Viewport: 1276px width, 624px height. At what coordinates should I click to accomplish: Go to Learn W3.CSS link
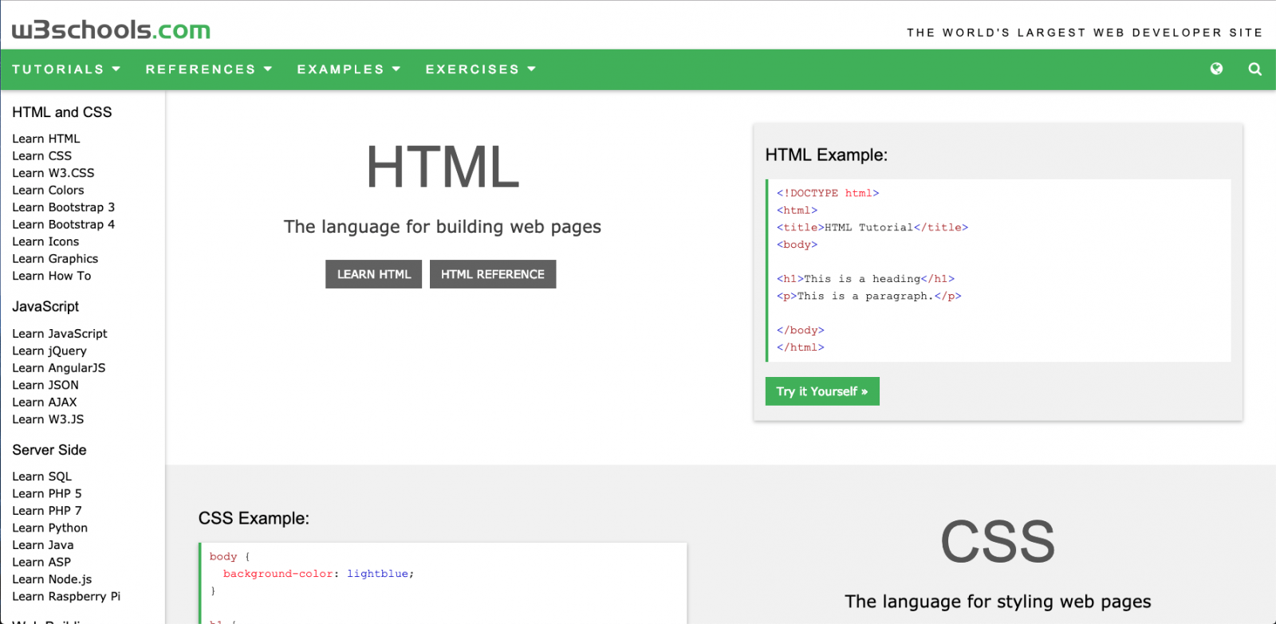click(x=53, y=173)
